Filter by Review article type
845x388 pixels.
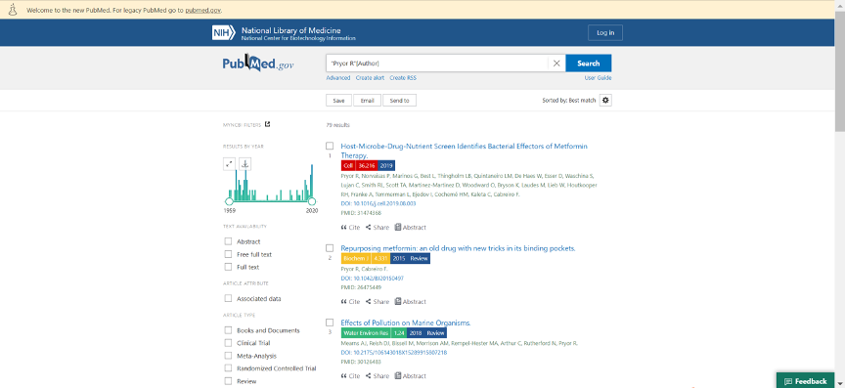pyautogui.click(x=229, y=381)
